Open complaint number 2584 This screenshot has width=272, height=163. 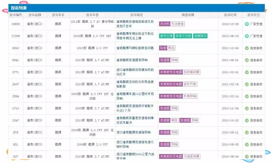16,96
